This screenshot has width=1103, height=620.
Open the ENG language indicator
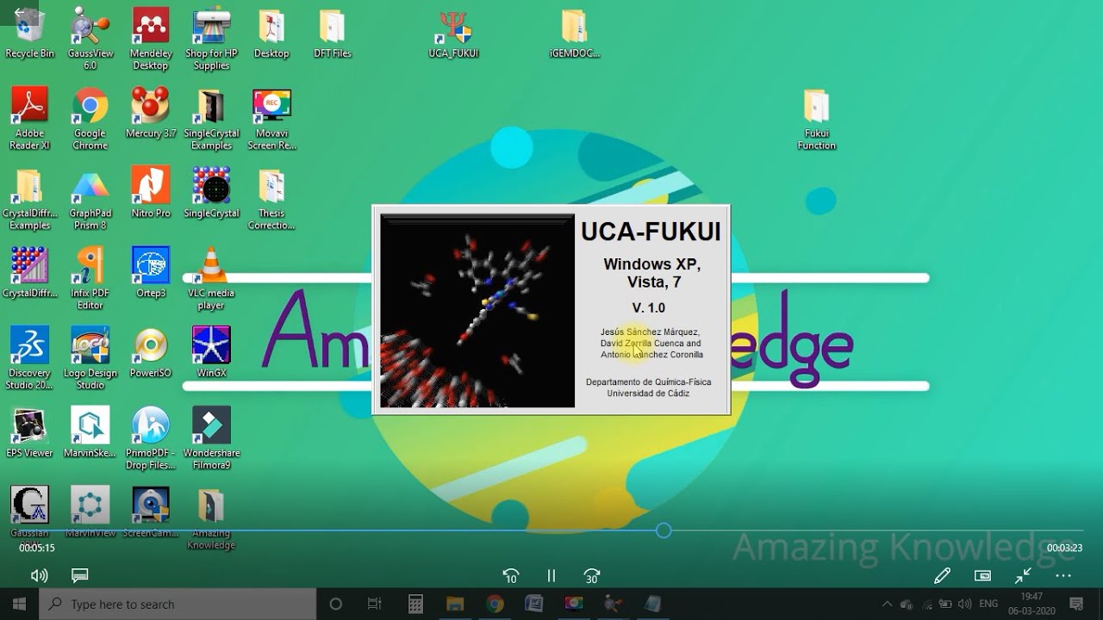point(989,604)
